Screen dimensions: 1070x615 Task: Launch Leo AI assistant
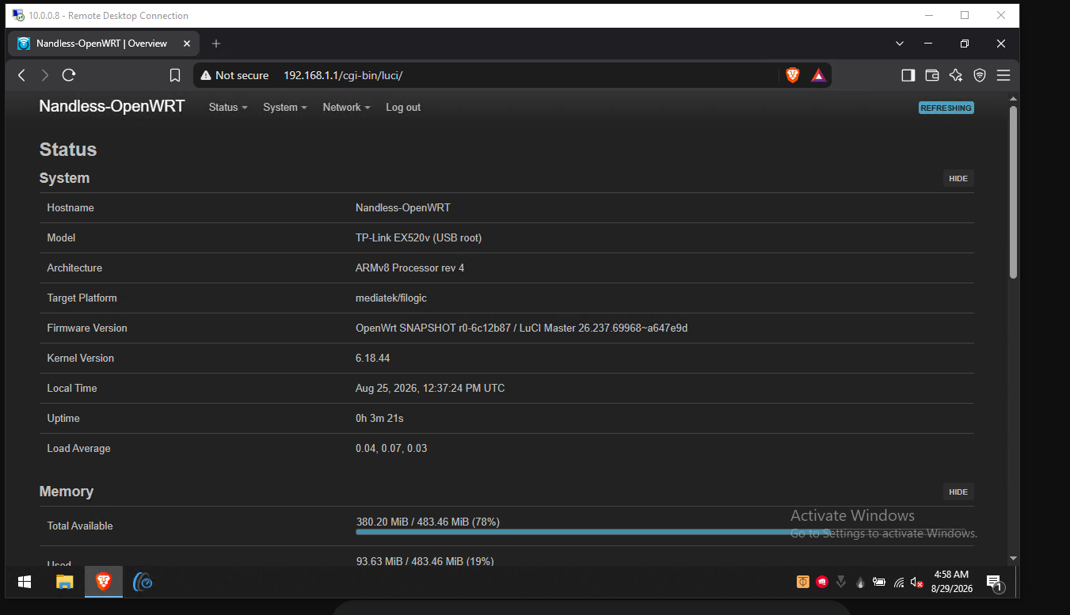956,75
